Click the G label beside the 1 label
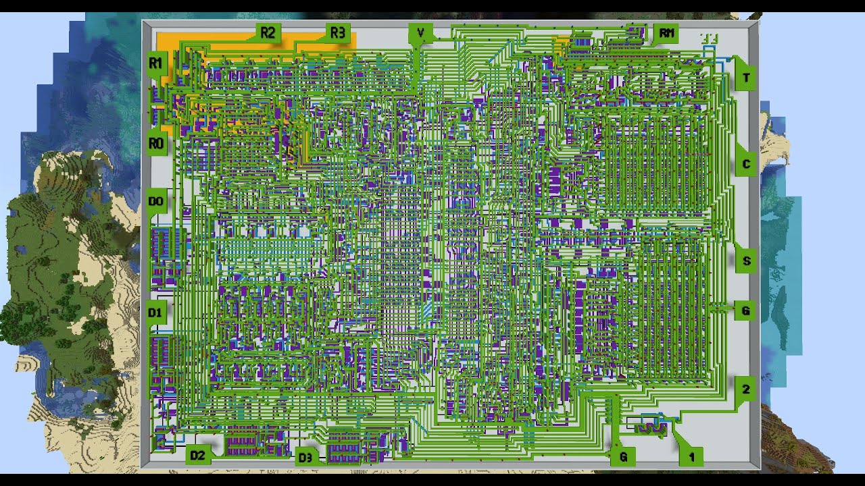 tap(622, 457)
